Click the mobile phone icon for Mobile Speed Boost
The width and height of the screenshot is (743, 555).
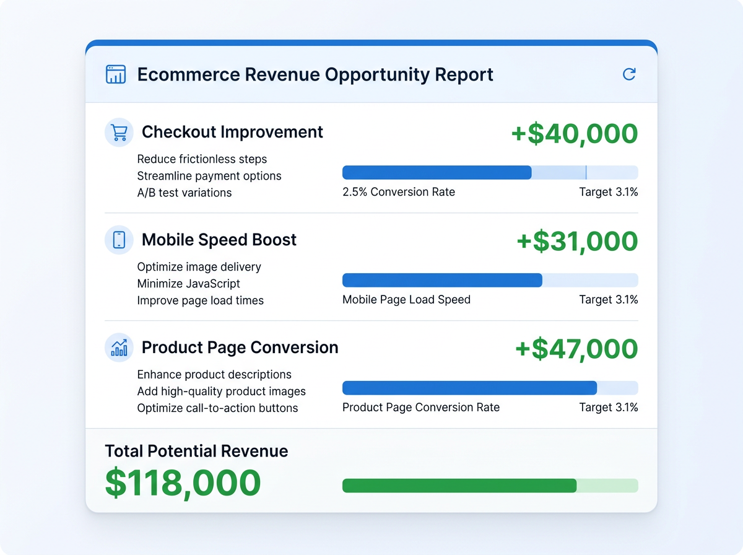[119, 240]
